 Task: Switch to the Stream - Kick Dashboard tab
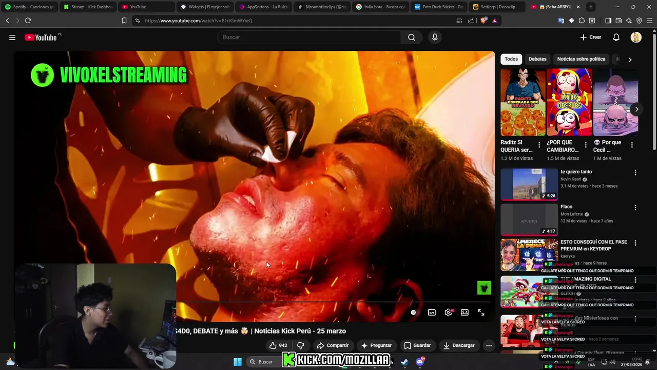(x=88, y=7)
